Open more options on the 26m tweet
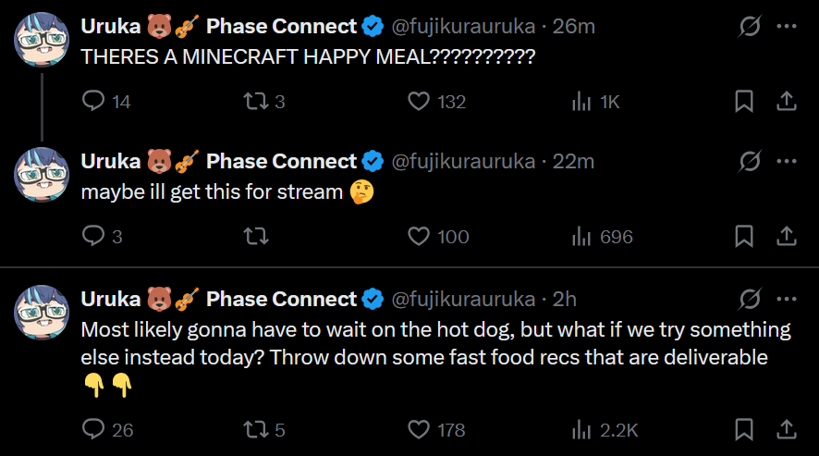Viewport: 819px width, 456px height. coord(786,26)
